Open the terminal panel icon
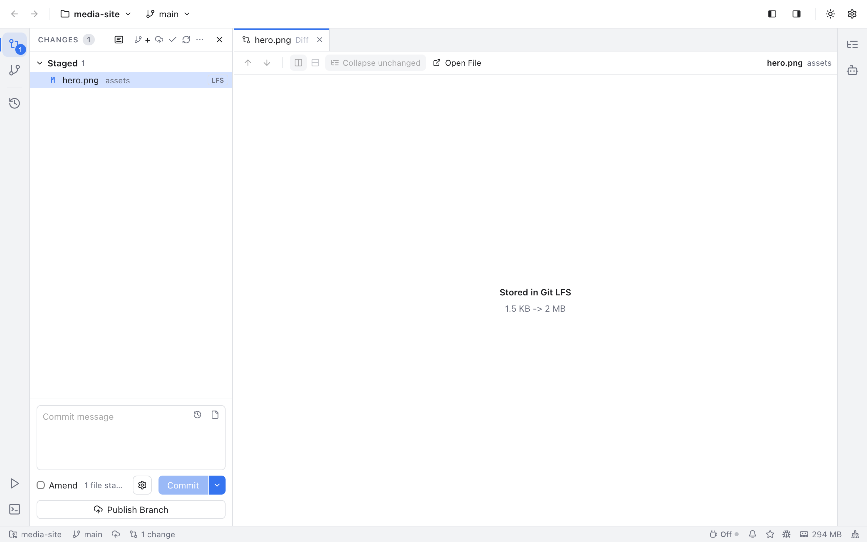Image resolution: width=867 pixels, height=542 pixels. pyautogui.click(x=15, y=509)
